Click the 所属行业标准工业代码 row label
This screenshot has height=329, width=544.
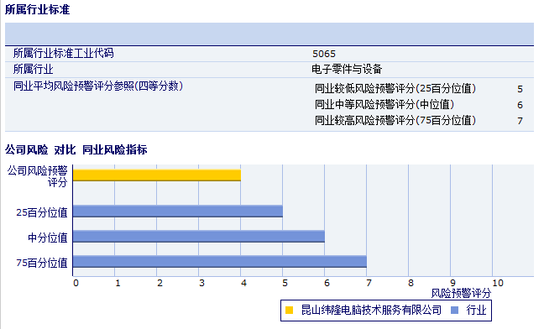[x=64, y=54]
